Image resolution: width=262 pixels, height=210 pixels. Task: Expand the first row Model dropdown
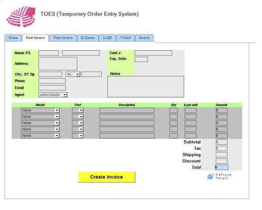coord(40,110)
